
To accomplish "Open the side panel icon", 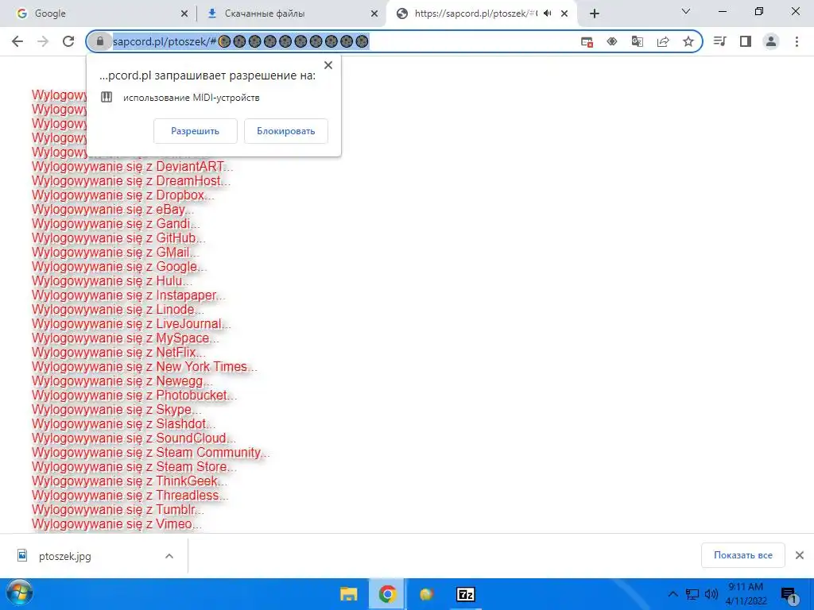I will pyautogui.click(x=746, y=41).
